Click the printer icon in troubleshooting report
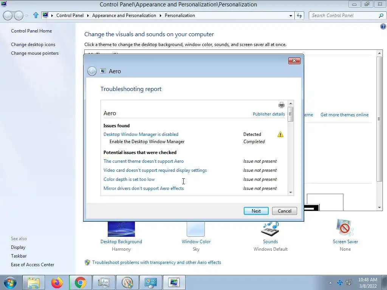The width and height of the screenshot is (387, 290). 281,105
